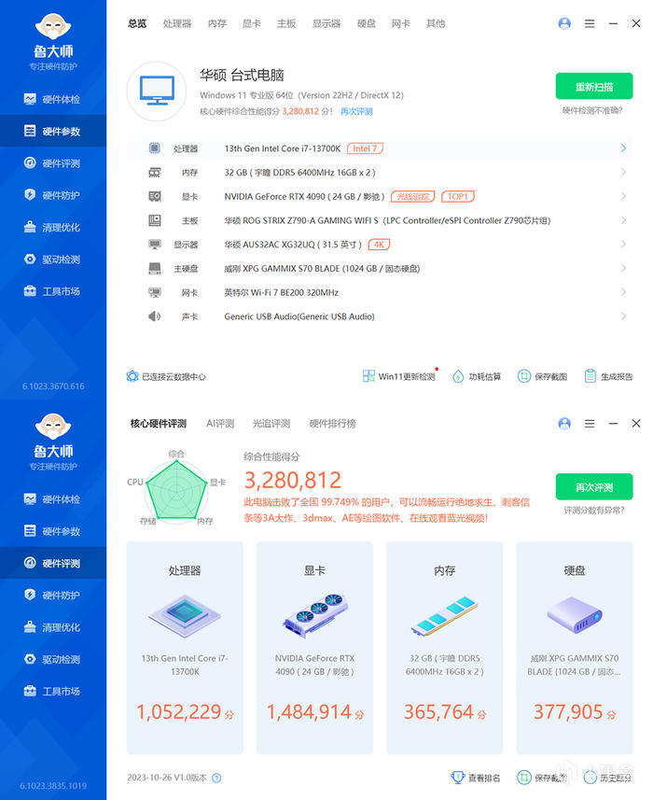The image size is (653, 800).
Task: Switch to the 显示器 tab in top bar
Action: point(326,23)
